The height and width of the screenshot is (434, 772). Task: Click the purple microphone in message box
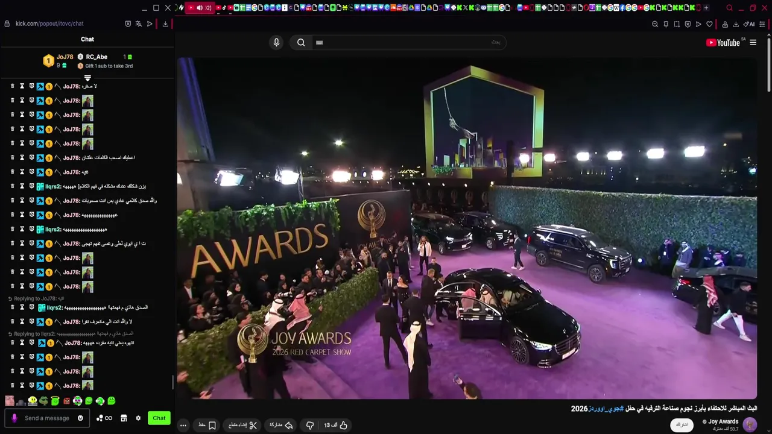14,418
